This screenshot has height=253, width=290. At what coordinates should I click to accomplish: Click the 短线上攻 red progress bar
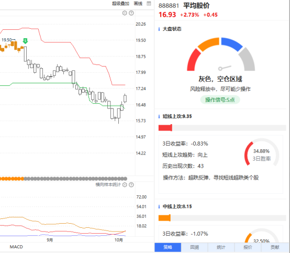pos(165,128)
